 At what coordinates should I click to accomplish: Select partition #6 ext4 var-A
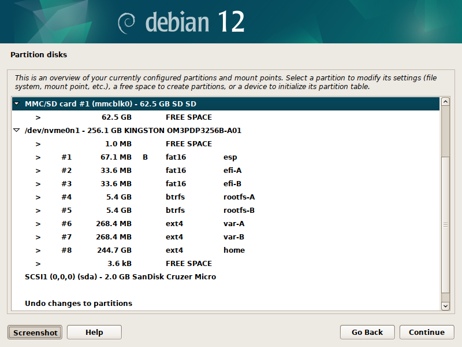[x=226, y=223]
